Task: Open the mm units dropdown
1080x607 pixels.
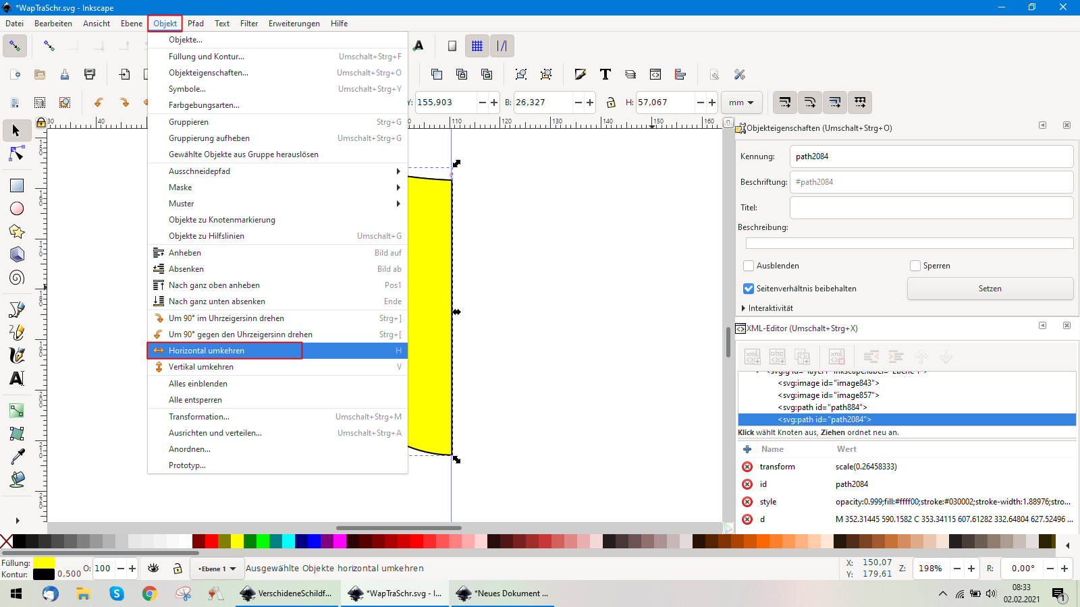Action: click(741, 103)
